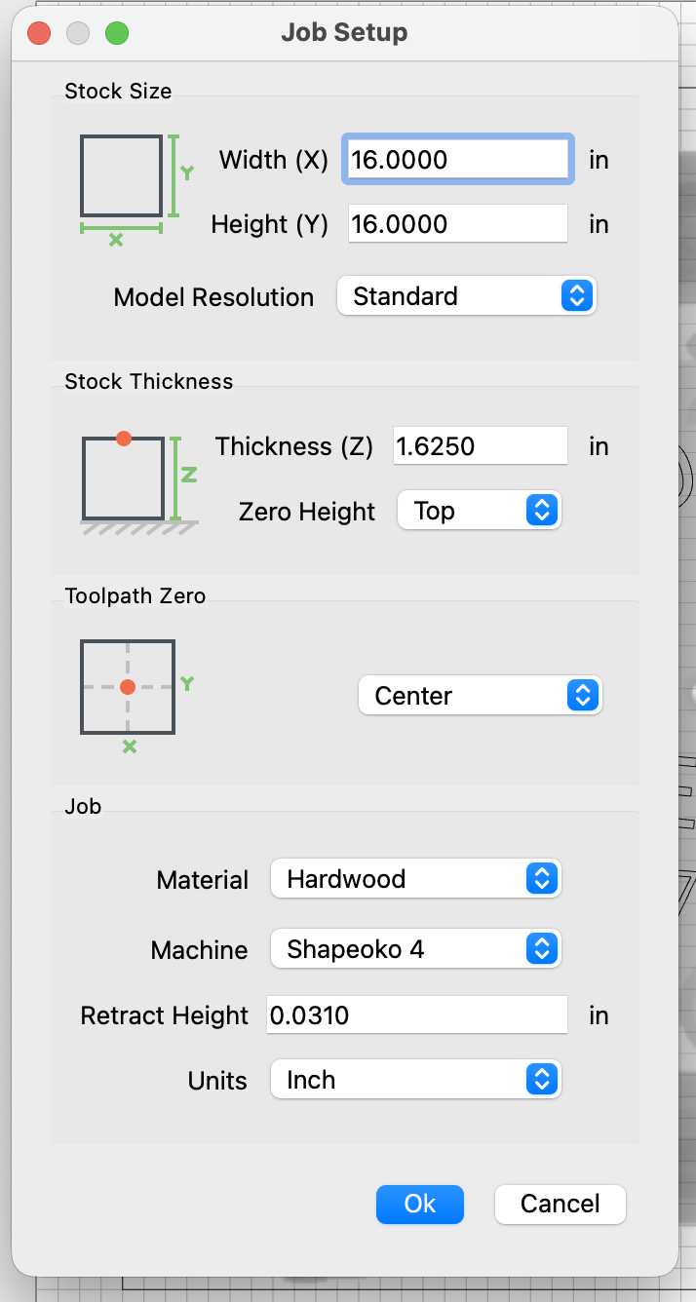The height and width of the screenshot is (1302, 696).
Task: Open the Zero Height dropdown
Action: tap(480, 511)
